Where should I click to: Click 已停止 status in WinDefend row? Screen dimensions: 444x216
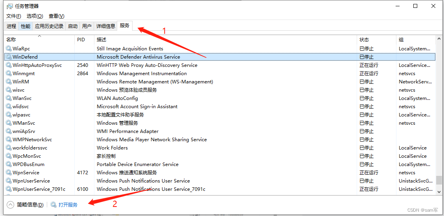point(367,57)
